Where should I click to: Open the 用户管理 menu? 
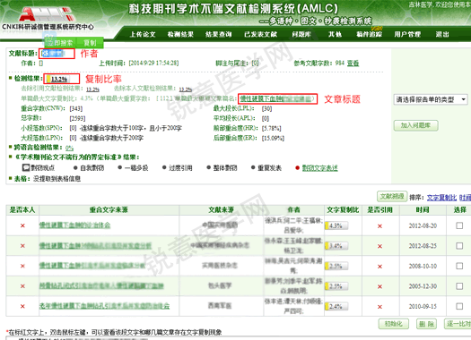(x=407, y=35)
